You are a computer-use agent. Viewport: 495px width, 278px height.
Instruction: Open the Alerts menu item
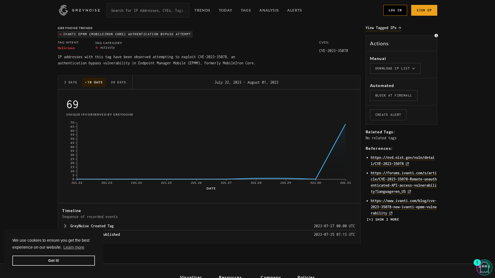pyautogui.click(x=294, y=10)
